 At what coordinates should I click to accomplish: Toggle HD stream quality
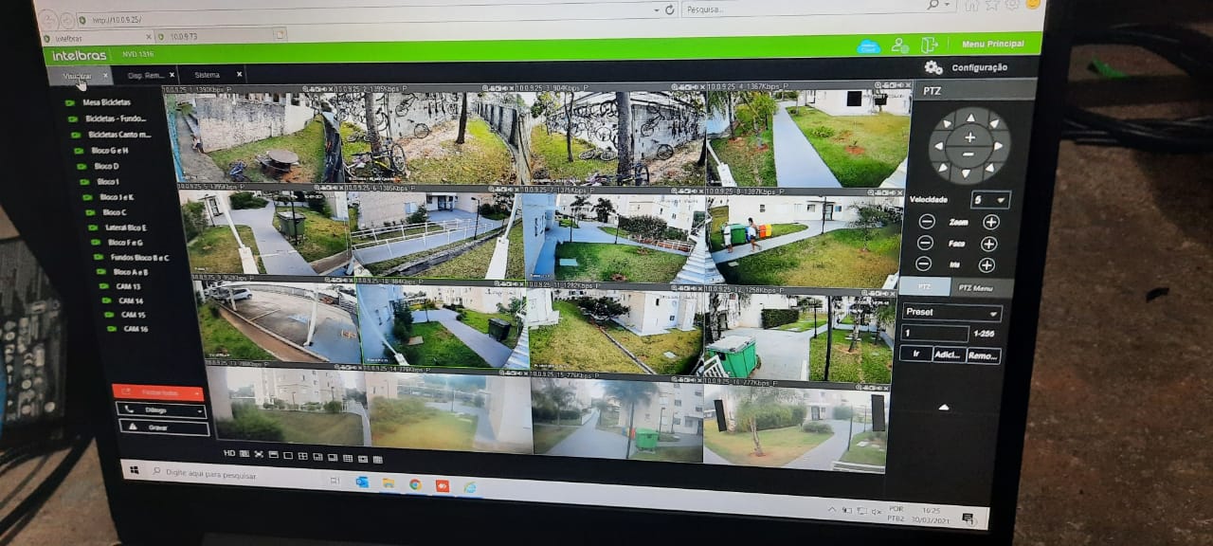click(228, 454)
